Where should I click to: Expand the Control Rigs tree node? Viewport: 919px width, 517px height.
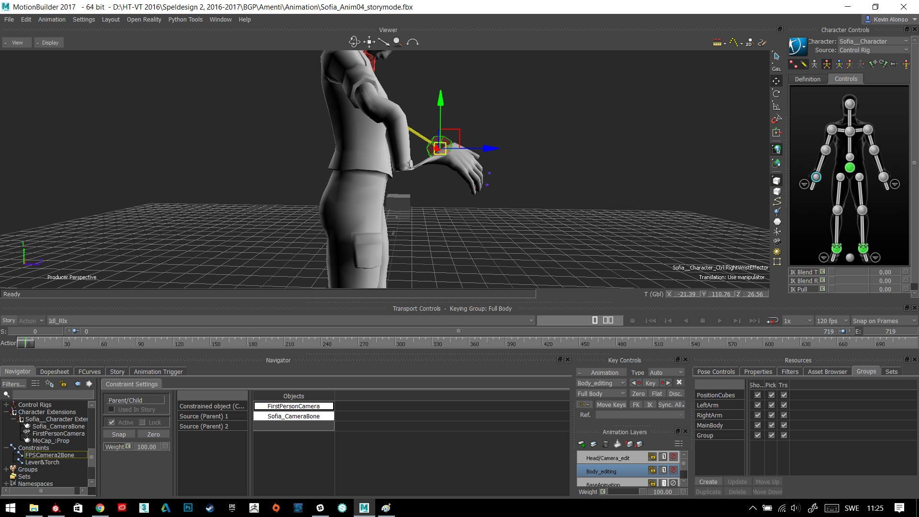[6, 405]
